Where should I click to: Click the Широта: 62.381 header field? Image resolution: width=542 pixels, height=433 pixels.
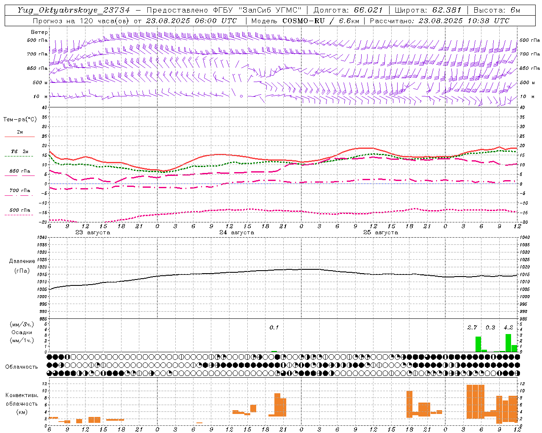(428, 10)
